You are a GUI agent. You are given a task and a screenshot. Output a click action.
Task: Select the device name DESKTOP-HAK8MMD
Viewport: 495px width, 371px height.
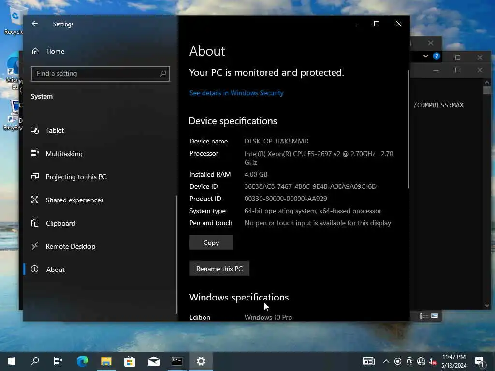[277, 141]
